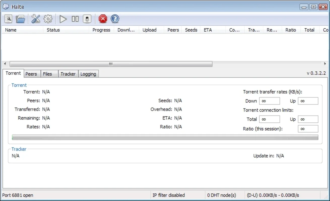Click the Up connection limit field
The image size is (330, 201).
[x=308, y=119]
